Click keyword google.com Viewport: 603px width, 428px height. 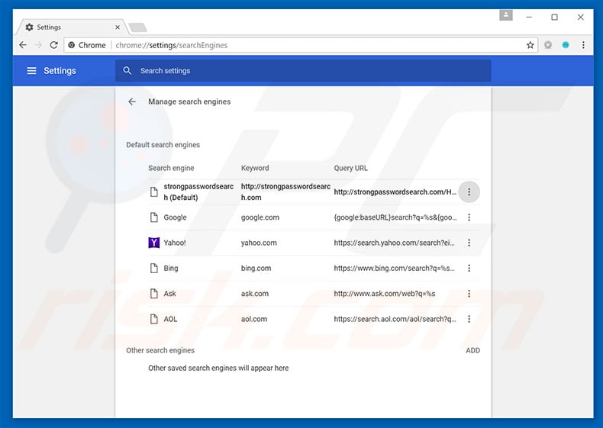pyautogui.click(x=260, y=217)
